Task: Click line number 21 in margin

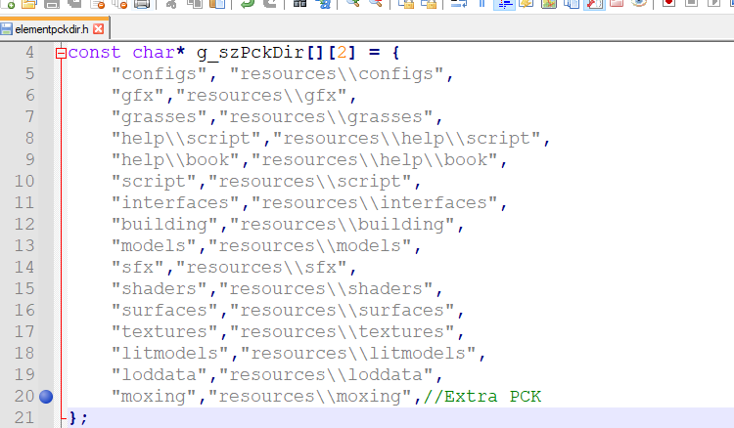Action: coord(24,417)
